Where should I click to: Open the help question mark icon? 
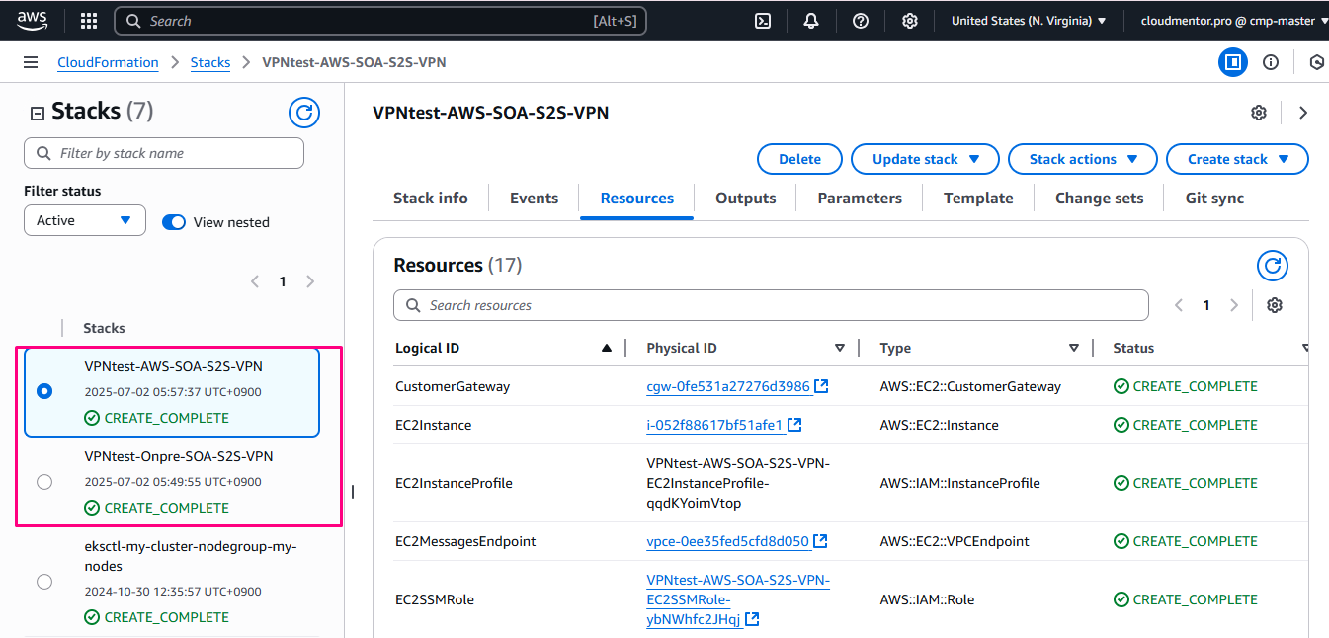(861, 21)
